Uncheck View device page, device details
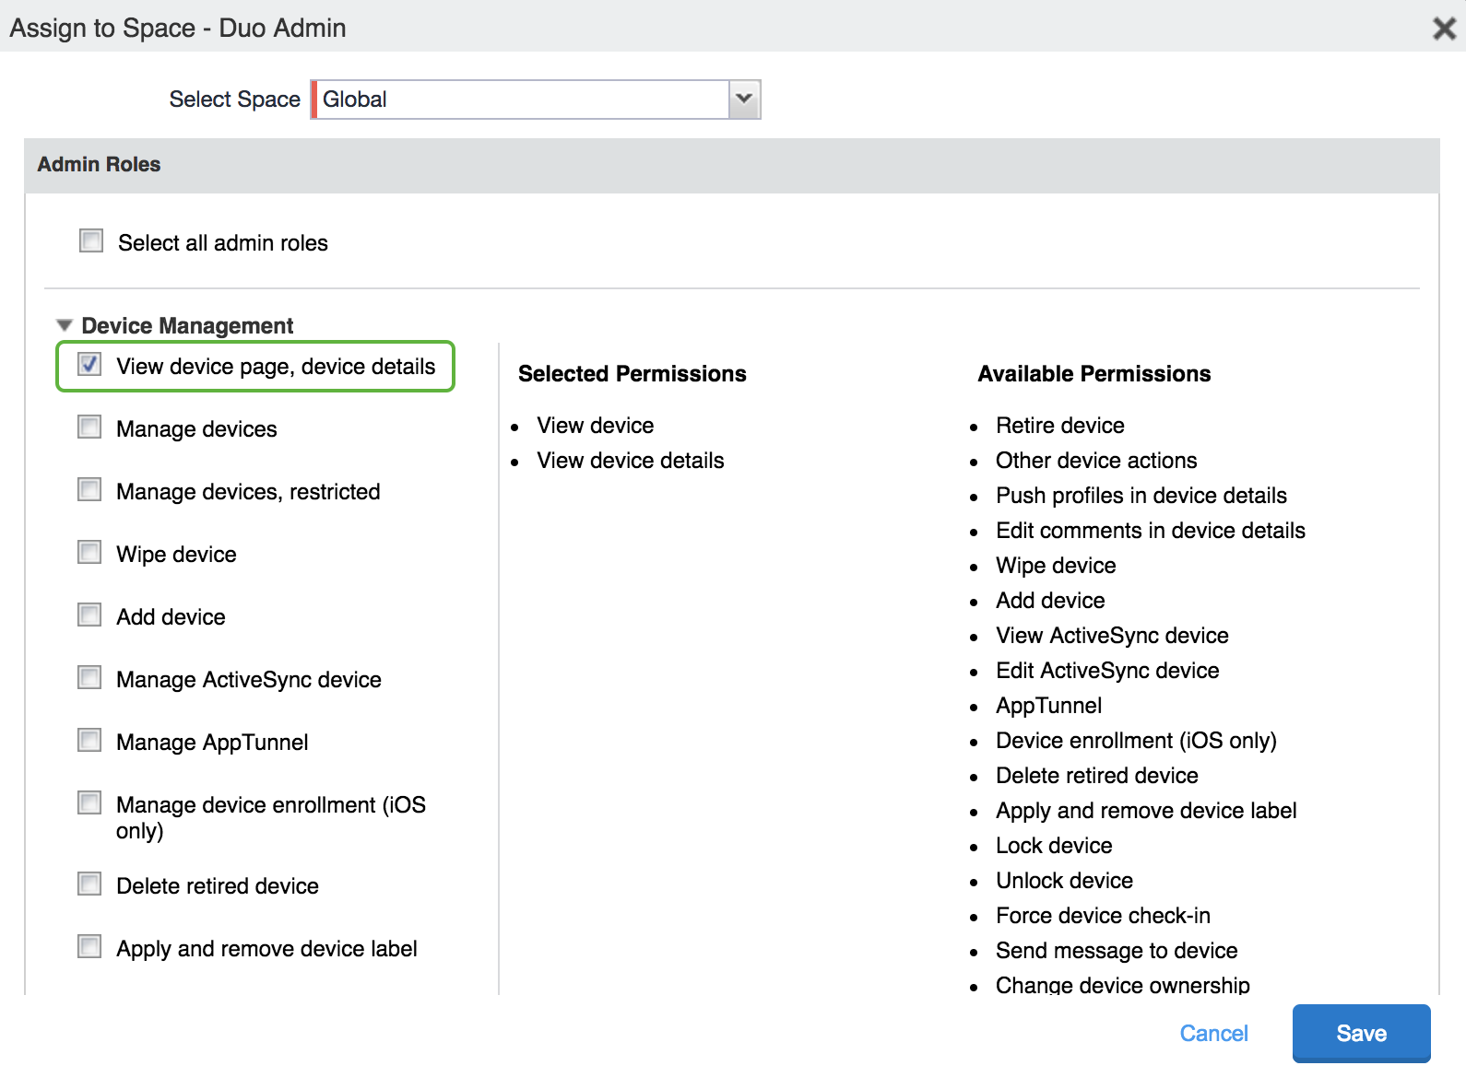Screen dimensions: 1466x1089 point(89,365)
